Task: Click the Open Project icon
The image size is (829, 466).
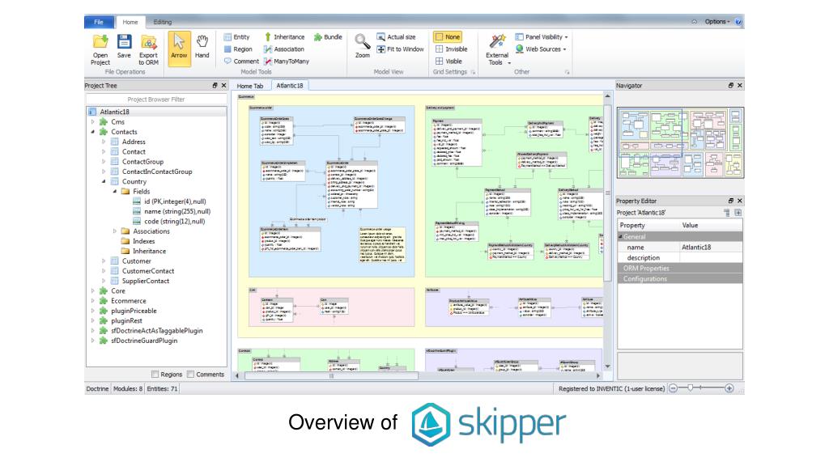Action: pos(100,42)
